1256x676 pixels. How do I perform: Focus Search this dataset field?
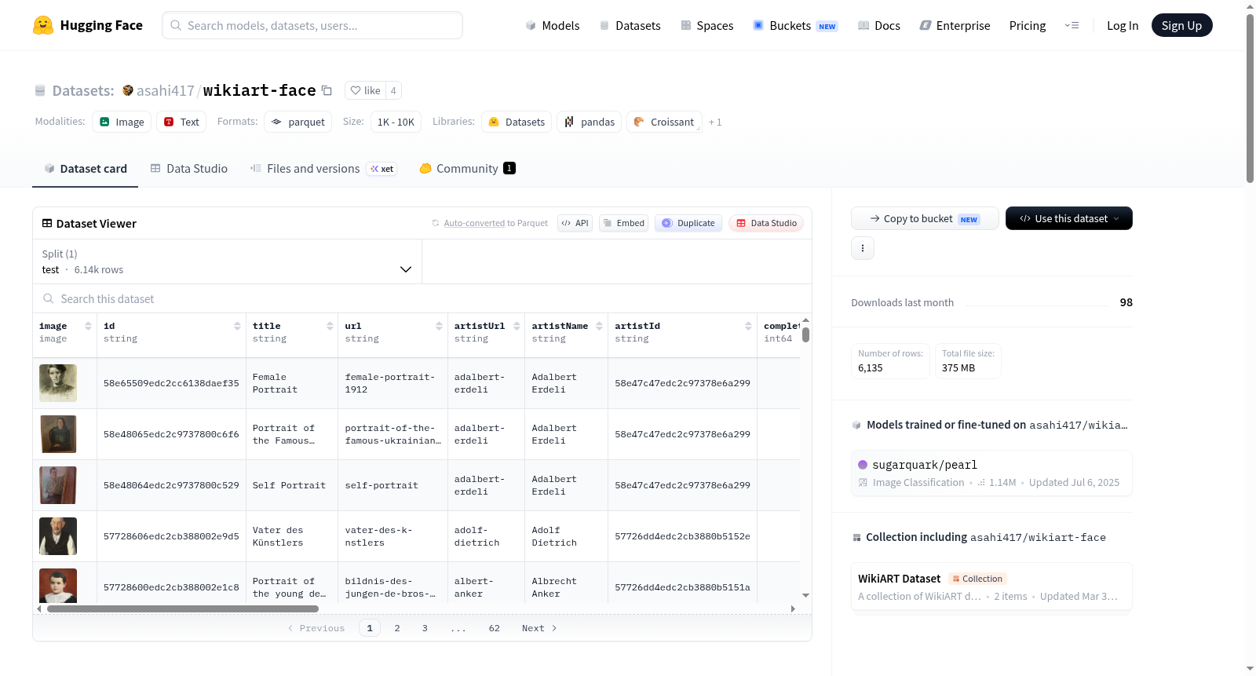[422, 298]
